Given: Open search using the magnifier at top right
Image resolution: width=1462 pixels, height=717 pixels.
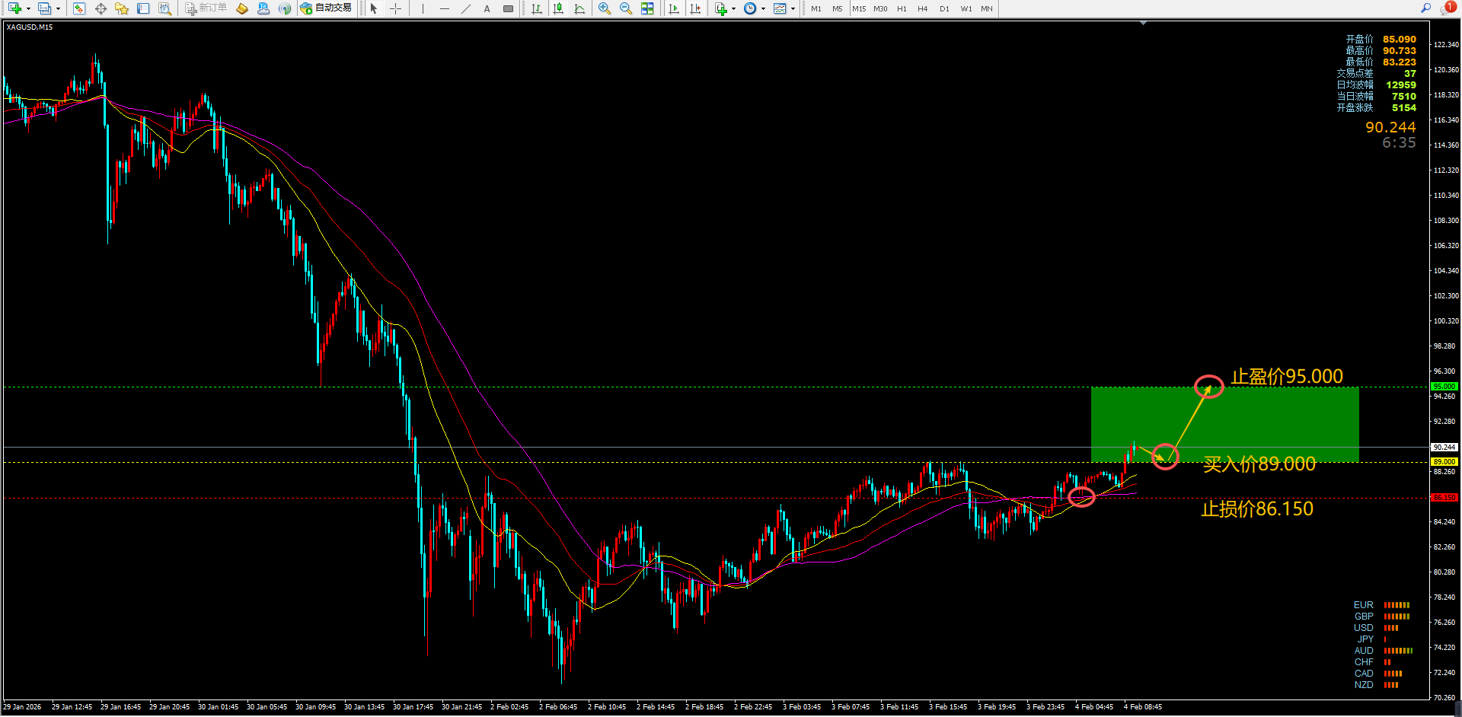Looking at the screenshot, I should point(1425,8).
